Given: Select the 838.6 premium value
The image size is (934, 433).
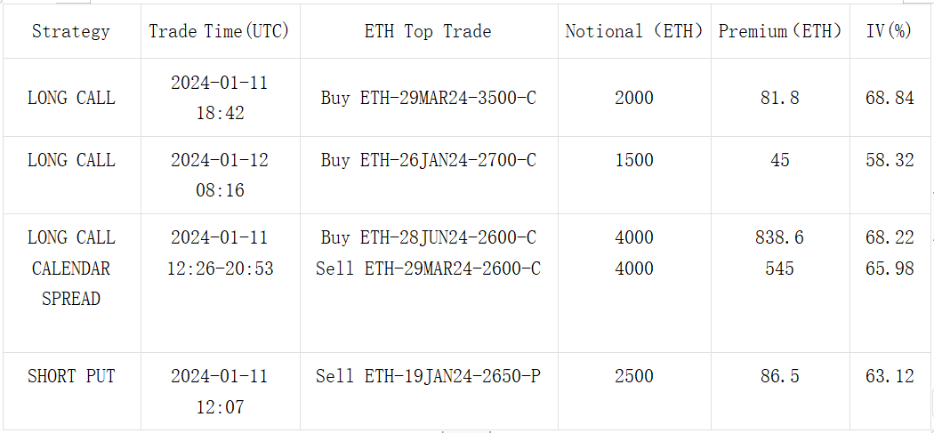Looking at the screenshot, I should [780, 237].
